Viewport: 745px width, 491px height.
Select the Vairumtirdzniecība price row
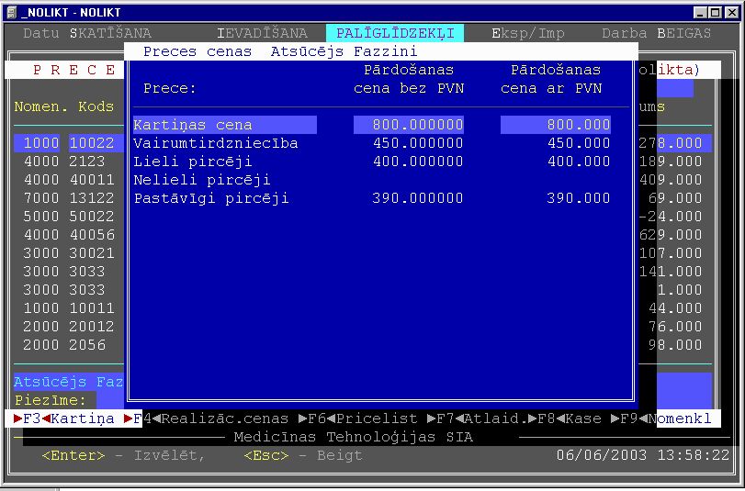pyautogui.click(x=216, y=143)
